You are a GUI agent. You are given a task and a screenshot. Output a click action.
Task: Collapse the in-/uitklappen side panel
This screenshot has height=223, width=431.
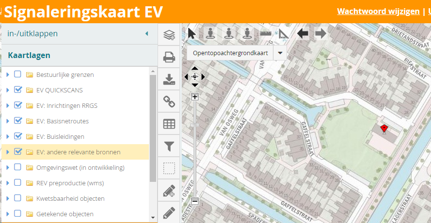pyautogui.click(x=146, y=34)
